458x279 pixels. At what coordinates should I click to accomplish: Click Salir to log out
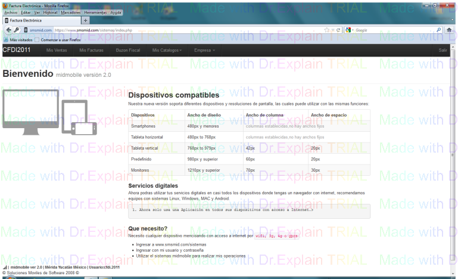(443, 50)
